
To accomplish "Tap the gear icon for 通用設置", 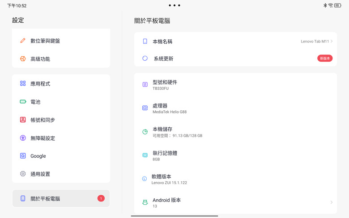I will [23, 174].
